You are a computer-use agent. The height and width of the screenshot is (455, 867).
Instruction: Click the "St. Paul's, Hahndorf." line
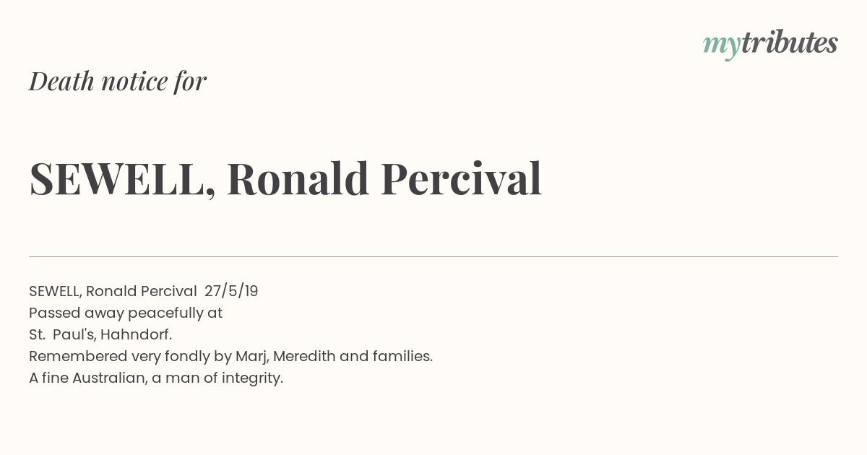(x=100, y=334)
